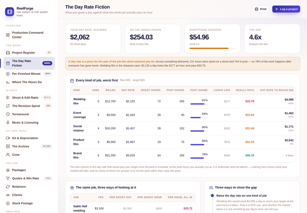Click the Revision Spiral loop icon
This screenshot has height=213, width=307.
click(8, 106)
